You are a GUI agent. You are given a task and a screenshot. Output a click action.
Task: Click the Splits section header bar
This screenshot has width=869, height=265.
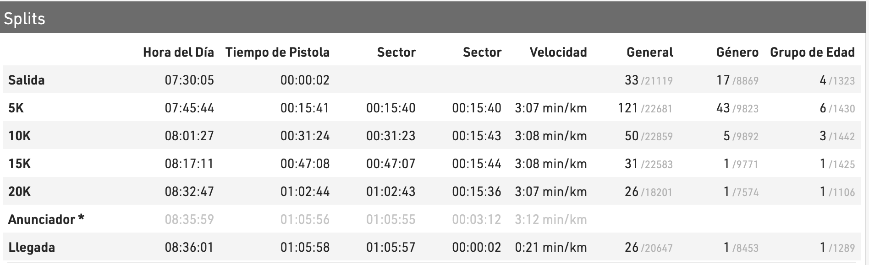tap(434, 18)
